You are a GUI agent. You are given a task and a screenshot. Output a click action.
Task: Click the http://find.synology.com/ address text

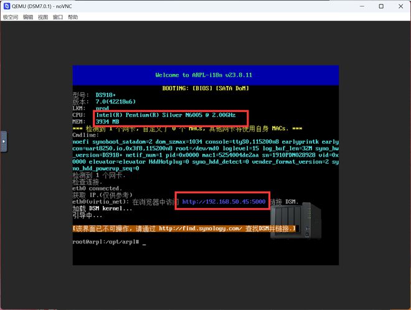201,228
